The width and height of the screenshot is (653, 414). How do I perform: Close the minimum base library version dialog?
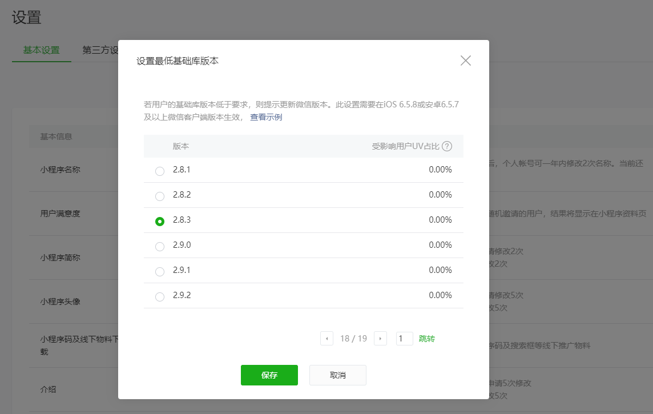pyautogui.click(x=466, y=61)
